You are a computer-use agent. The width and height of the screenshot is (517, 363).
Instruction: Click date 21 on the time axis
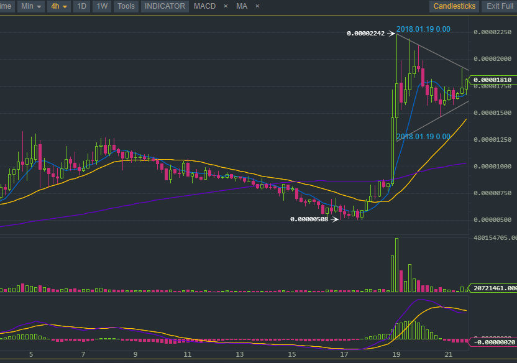[449, 354]
